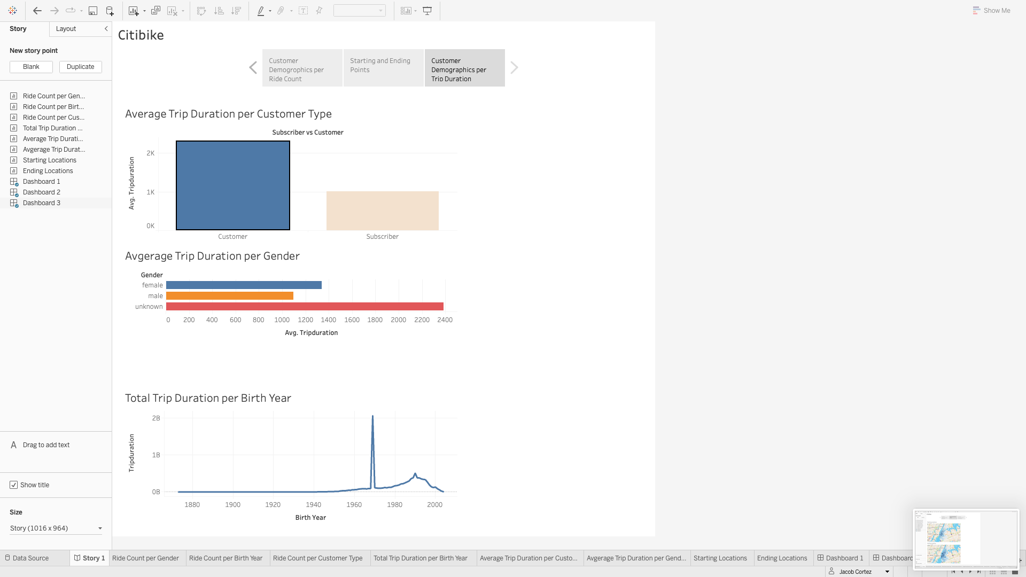1026x577 pixels.
Task: Uncheck the Show title checkbox
Action: pyautogui.click(x=13, y=485)
